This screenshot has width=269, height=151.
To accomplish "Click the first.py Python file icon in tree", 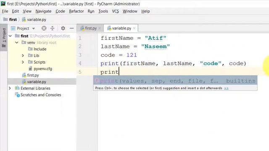I will pos(24,75).
